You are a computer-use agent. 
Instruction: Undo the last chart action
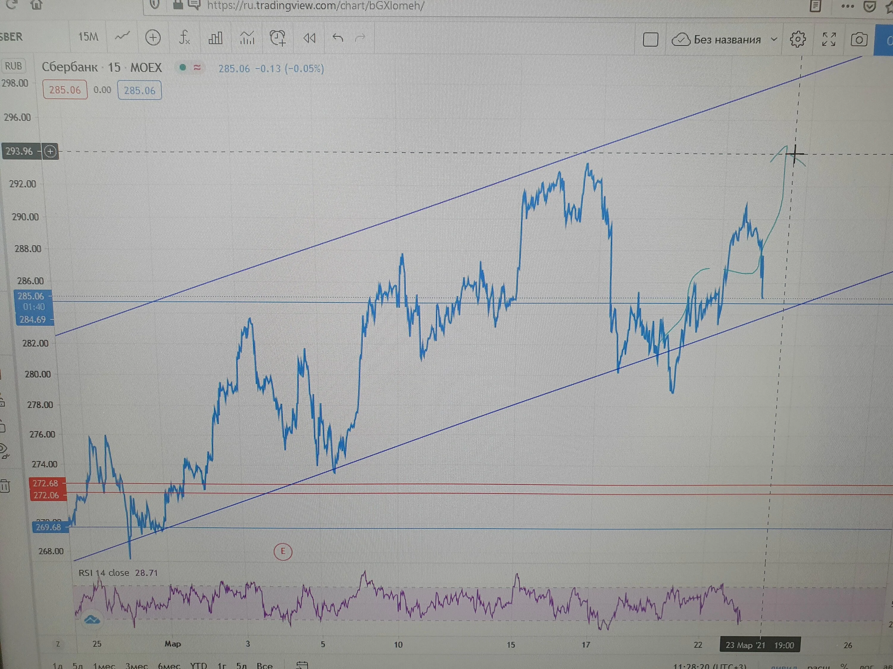338,38
